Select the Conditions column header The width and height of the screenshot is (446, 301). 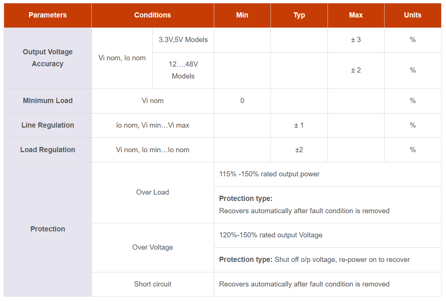coord(152,15)
